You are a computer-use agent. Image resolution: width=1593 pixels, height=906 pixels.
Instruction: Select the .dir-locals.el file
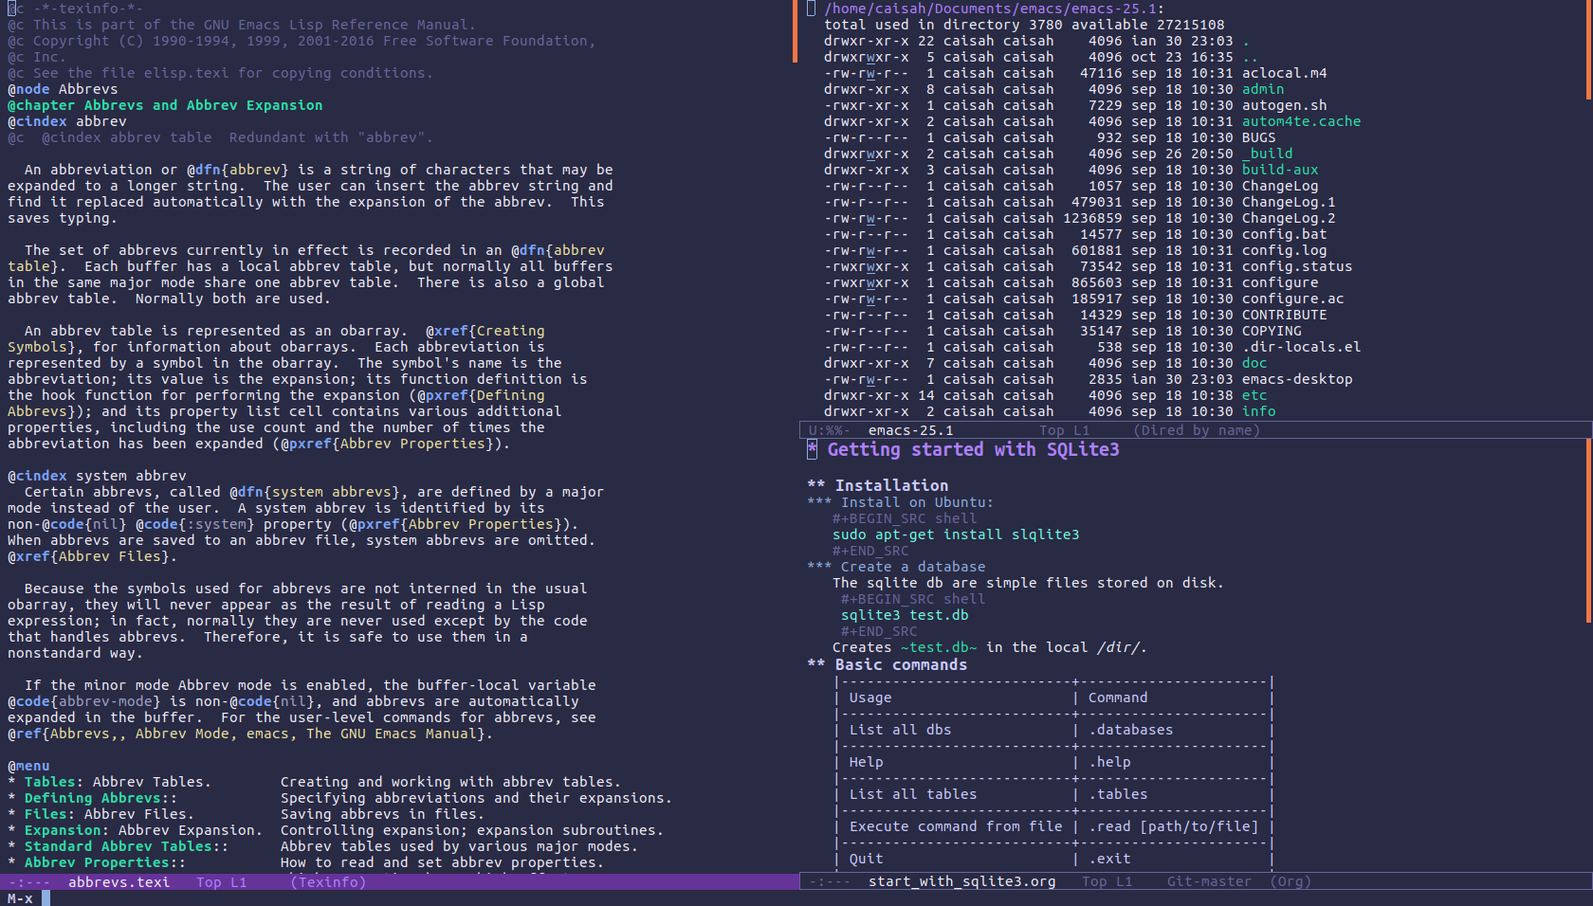pos(1301,347)
